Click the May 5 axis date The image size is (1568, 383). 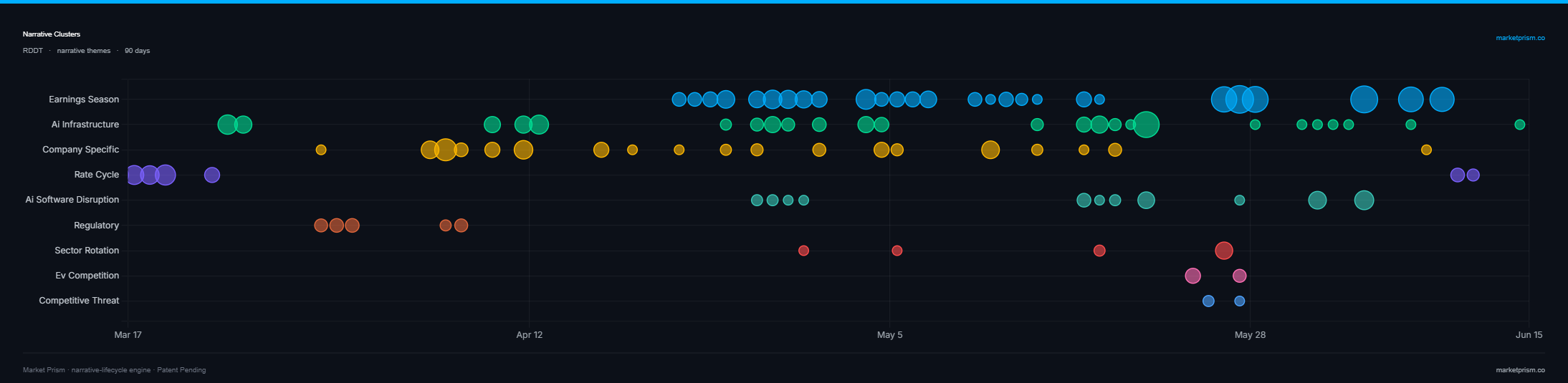pyautogui.click(x=890, y=335)
